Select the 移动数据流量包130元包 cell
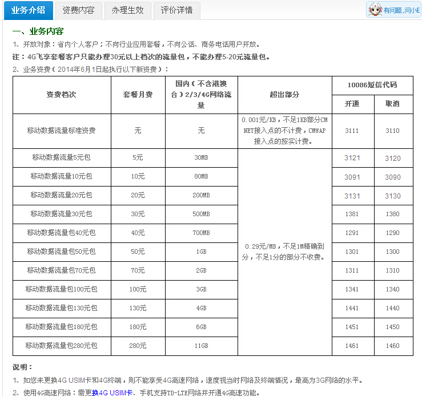 tap(61, 308)
